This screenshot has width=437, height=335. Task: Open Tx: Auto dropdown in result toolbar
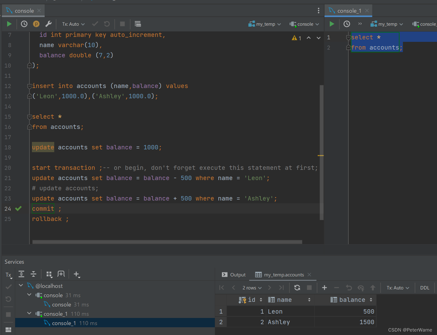click(x=398, y=288)
